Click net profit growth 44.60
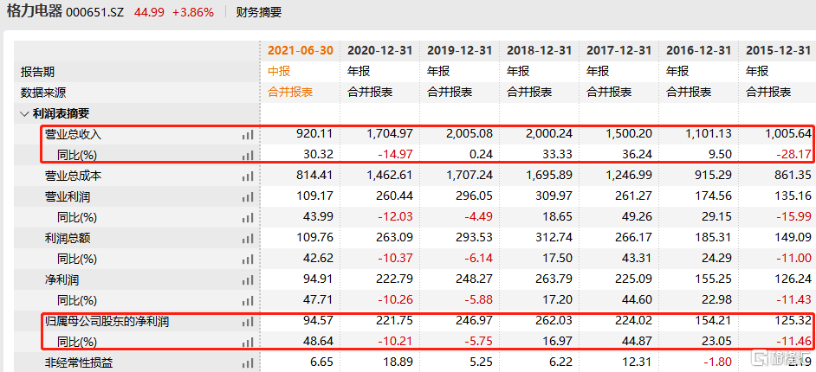Viewport: 816px width, 372px height. click(x=637, y=300)
